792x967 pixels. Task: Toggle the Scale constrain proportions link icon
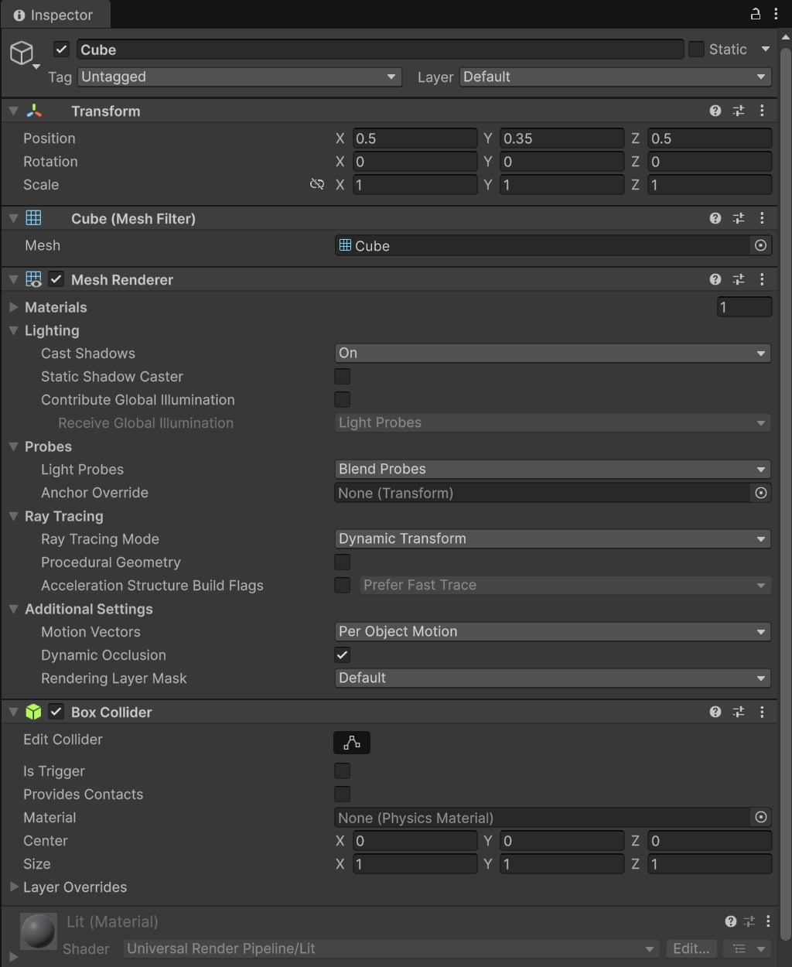click(317, 184)
